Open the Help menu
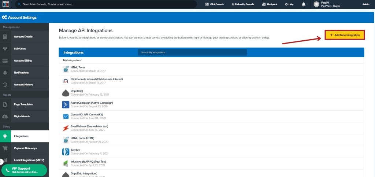 click(x=289, y=4)
